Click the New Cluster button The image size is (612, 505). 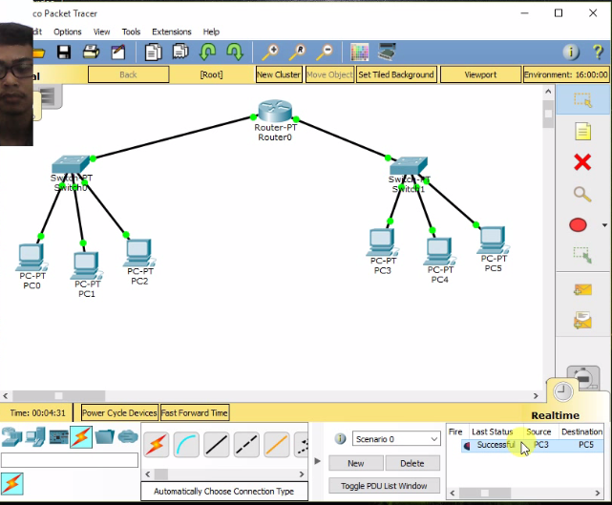[x=279, y=74]
